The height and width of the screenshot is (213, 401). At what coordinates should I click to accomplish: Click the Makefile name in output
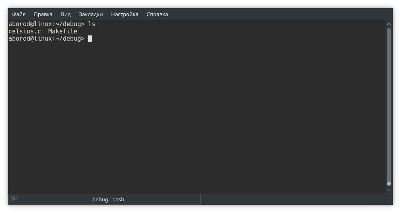(62, 31)
